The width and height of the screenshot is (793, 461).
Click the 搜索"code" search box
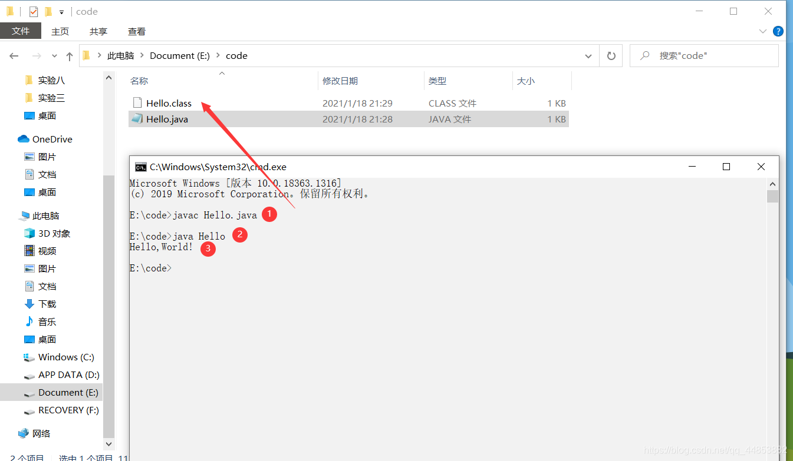coord(704,55)
